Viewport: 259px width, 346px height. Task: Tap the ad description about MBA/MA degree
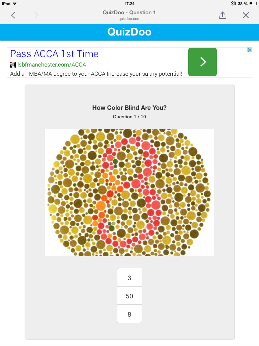[96, 73]
